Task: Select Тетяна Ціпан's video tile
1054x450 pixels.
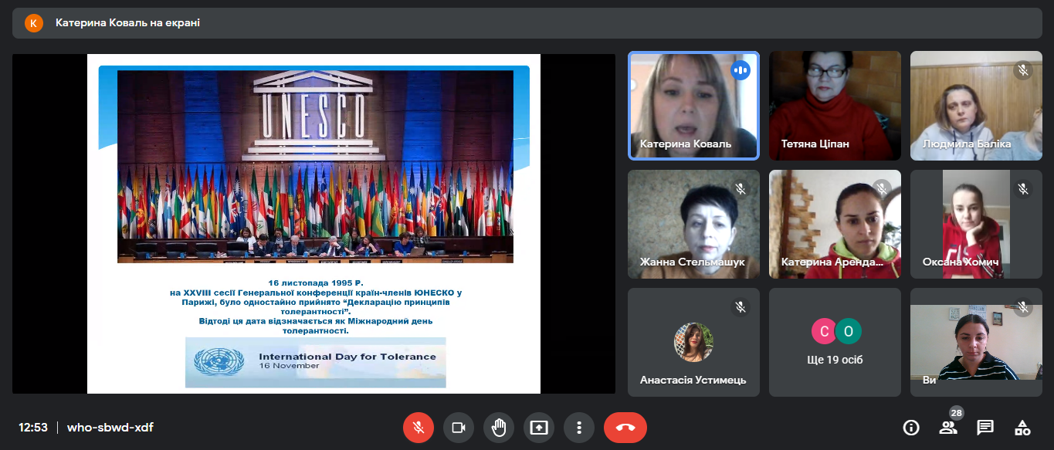Action: point(835,106)
